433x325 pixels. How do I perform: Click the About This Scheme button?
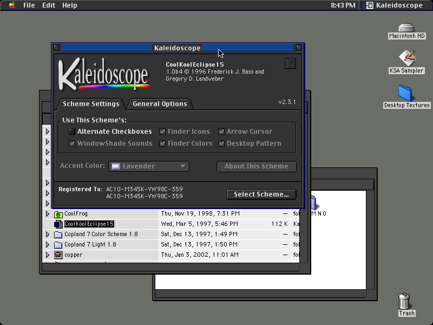[256, 166]
